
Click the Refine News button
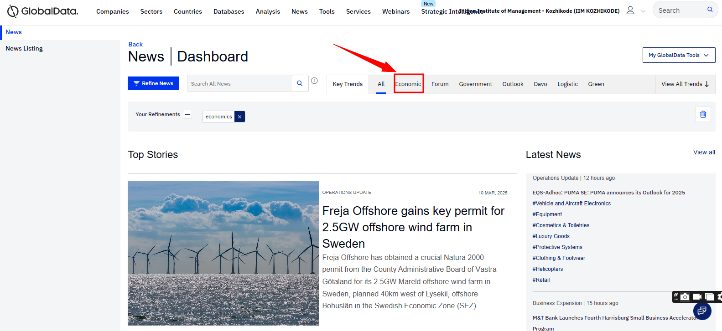[153, 83]
